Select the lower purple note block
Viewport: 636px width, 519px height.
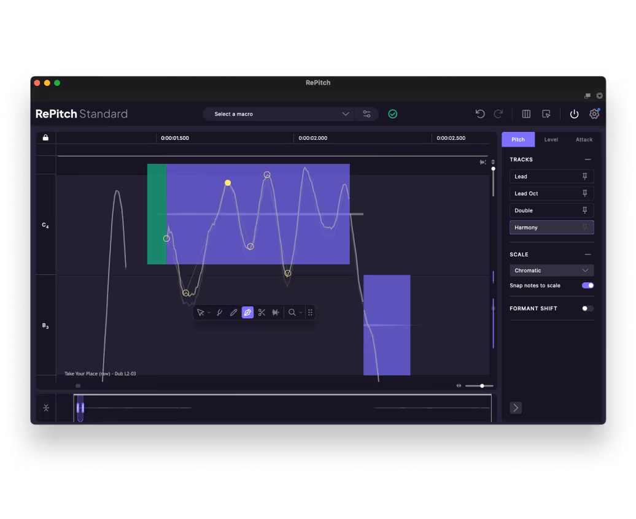coord(387,325)
